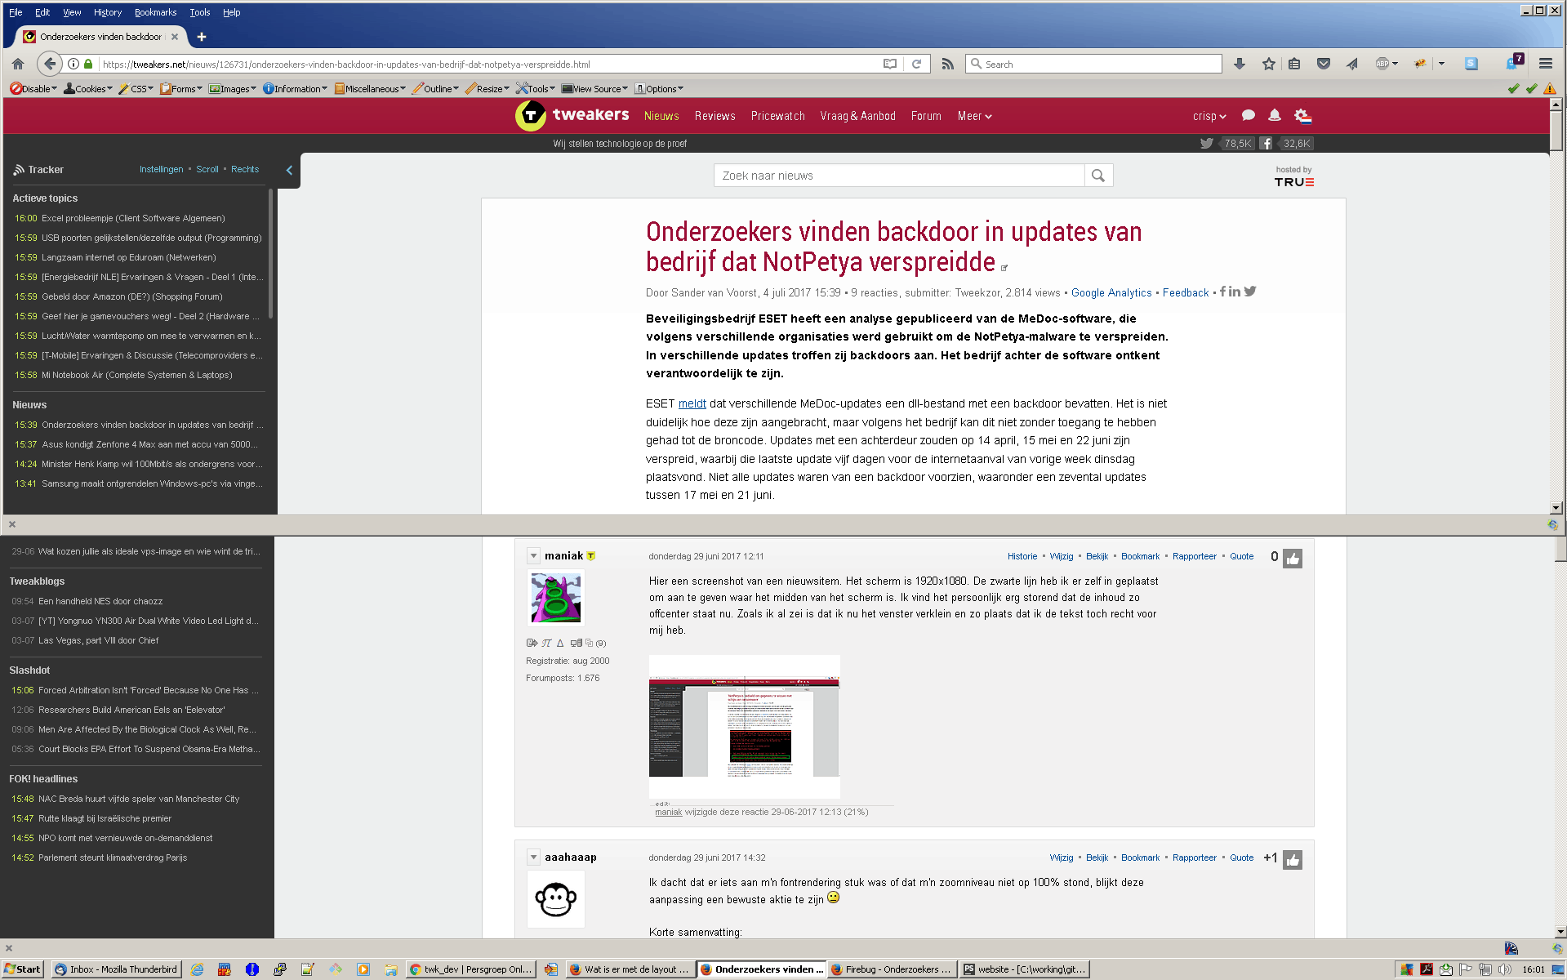The image size is (1567, 980).
Task: Toggle reader view icon in address bar
Action: [x=890, y=64]
